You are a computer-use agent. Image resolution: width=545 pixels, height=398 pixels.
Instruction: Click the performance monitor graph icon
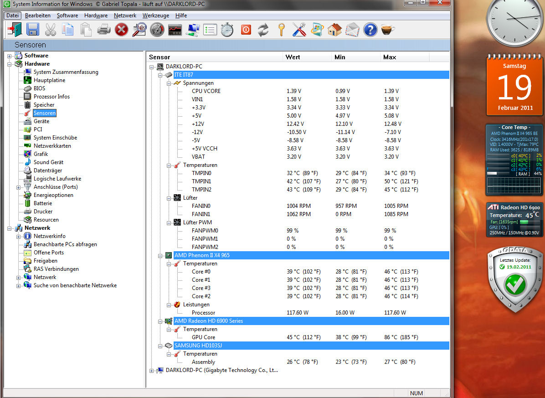tap(175, 30)
